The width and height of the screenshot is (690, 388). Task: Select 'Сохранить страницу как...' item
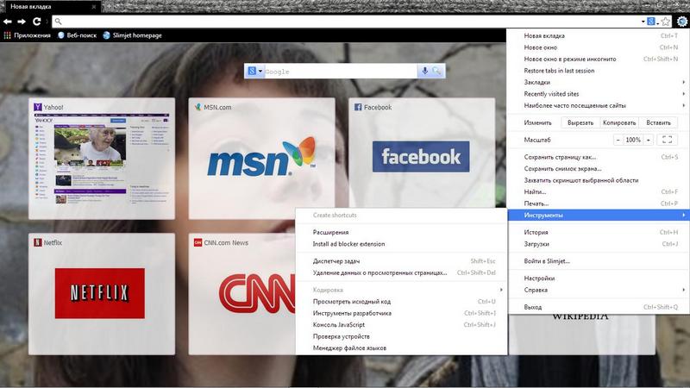599,157
